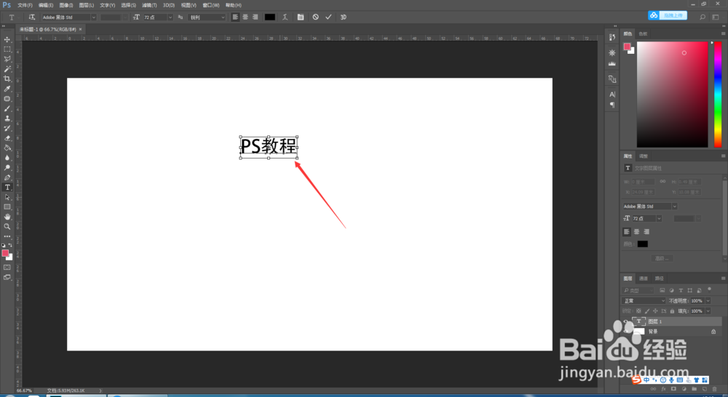Screen dimensions: 728x397
Task: Enable right text alignment in options bar
Action: pyautogui.click(x=255, y=17)
